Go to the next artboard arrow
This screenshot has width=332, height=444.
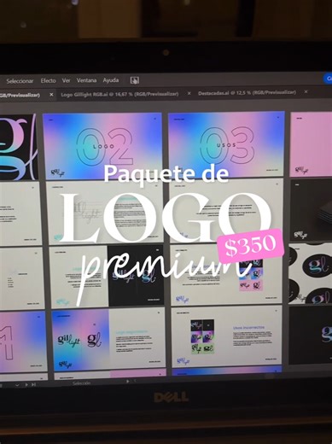(x=26, y=385)
